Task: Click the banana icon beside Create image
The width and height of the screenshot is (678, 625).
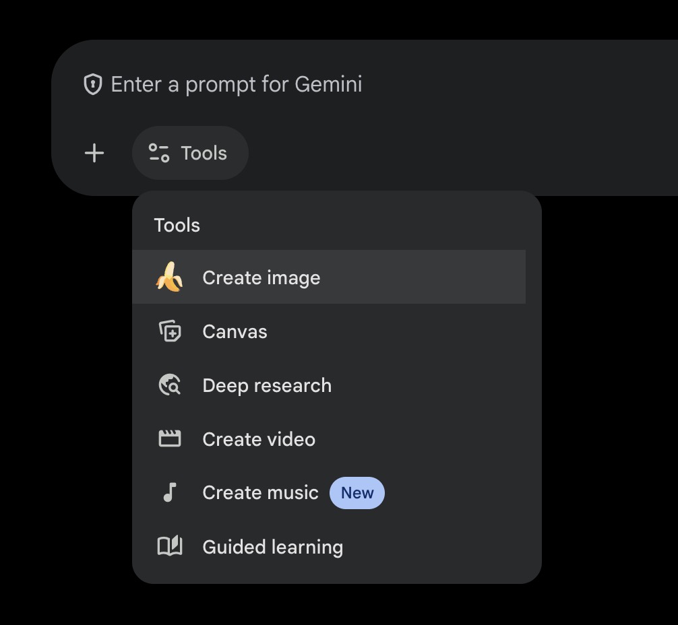Action: pos(169,277)
